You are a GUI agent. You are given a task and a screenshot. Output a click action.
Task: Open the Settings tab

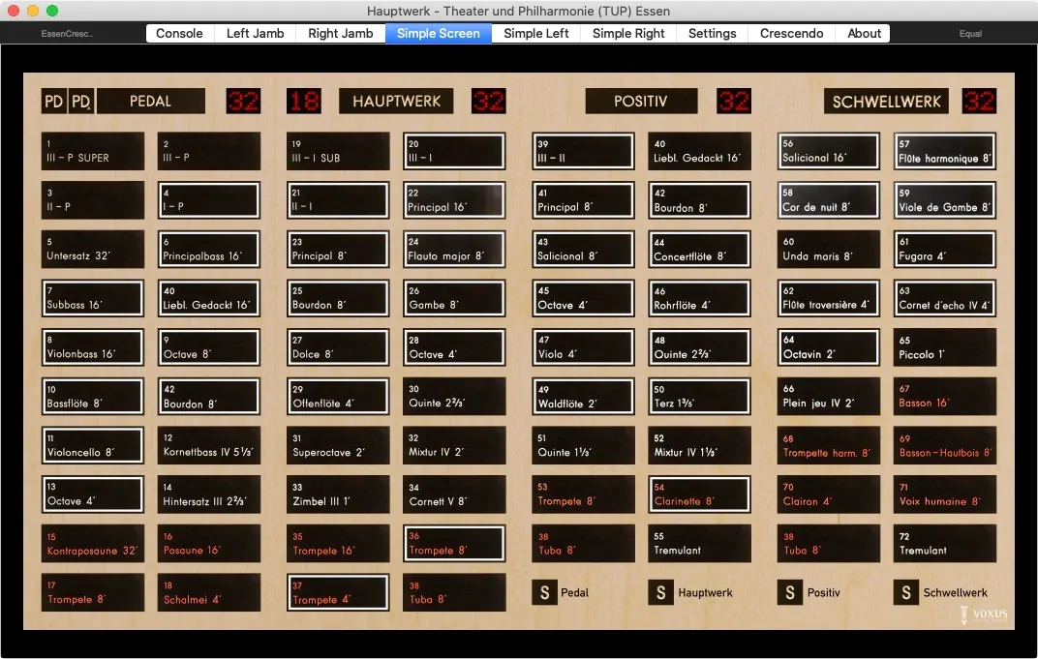[712, 33]
